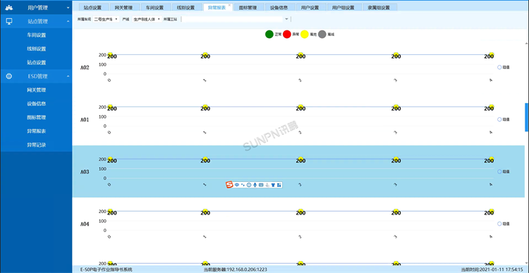529x273 pixels.
Task: Toggle the legend marker for row A04
Action: coord(499,224)
